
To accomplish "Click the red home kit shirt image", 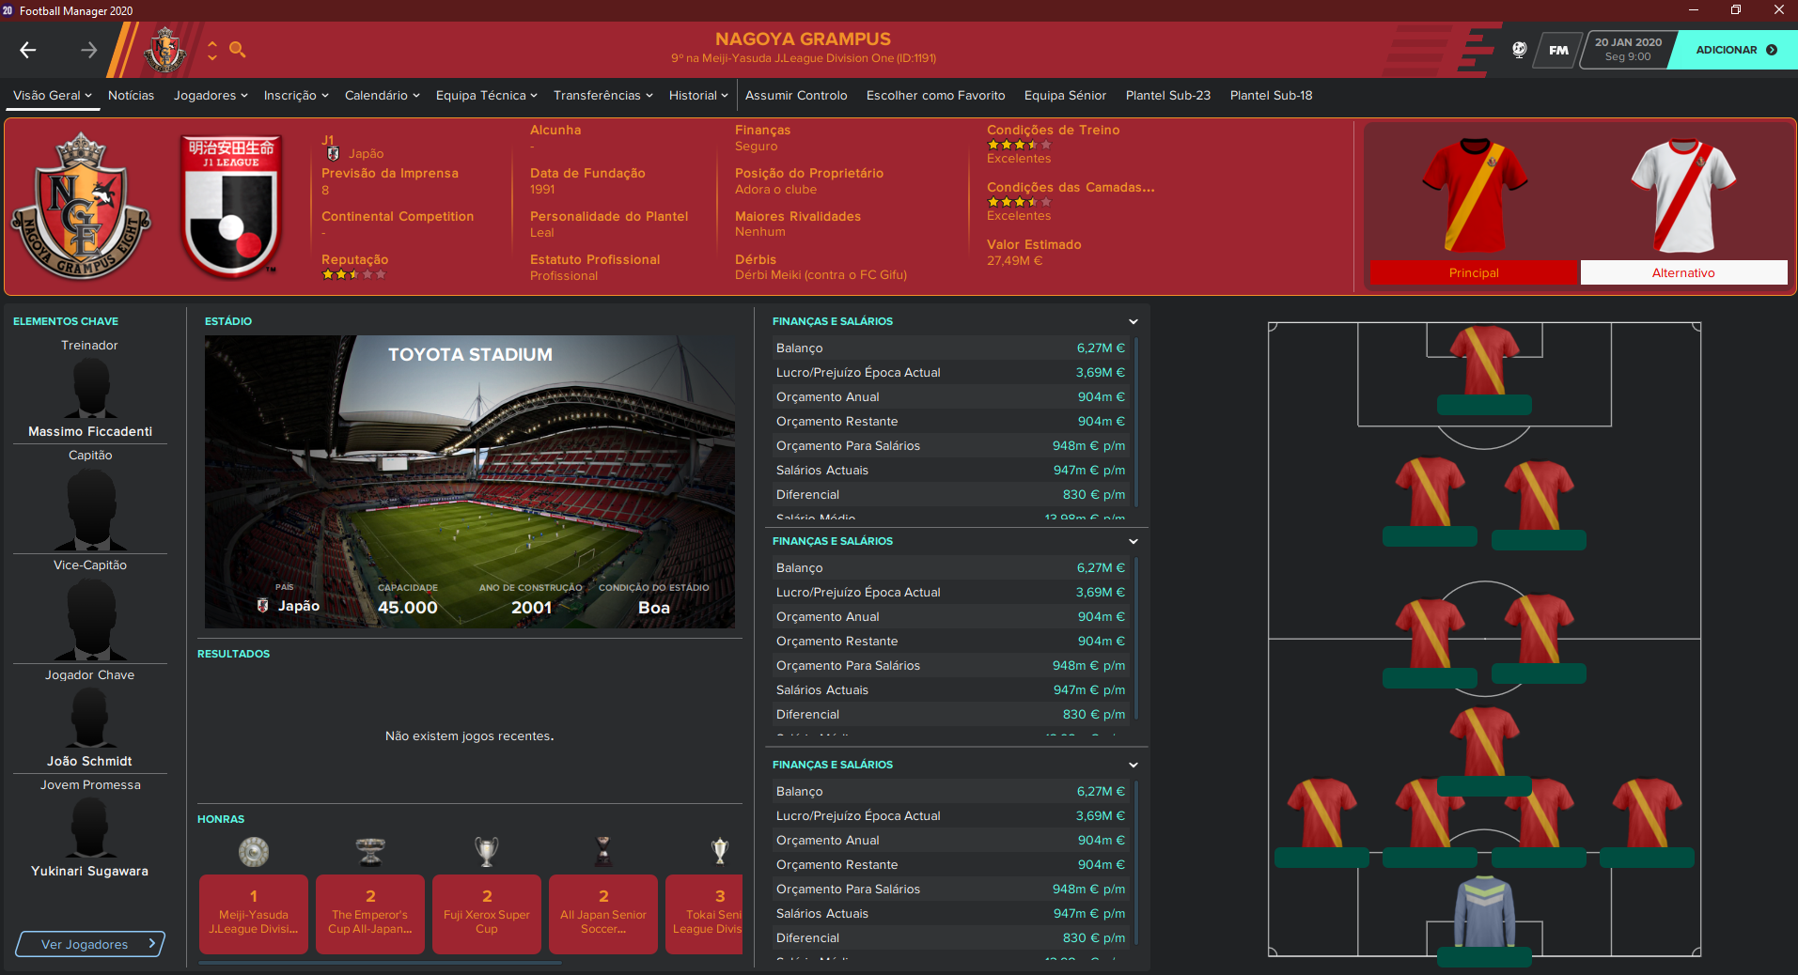I will pyautogui.click(x=1474, y=195).
